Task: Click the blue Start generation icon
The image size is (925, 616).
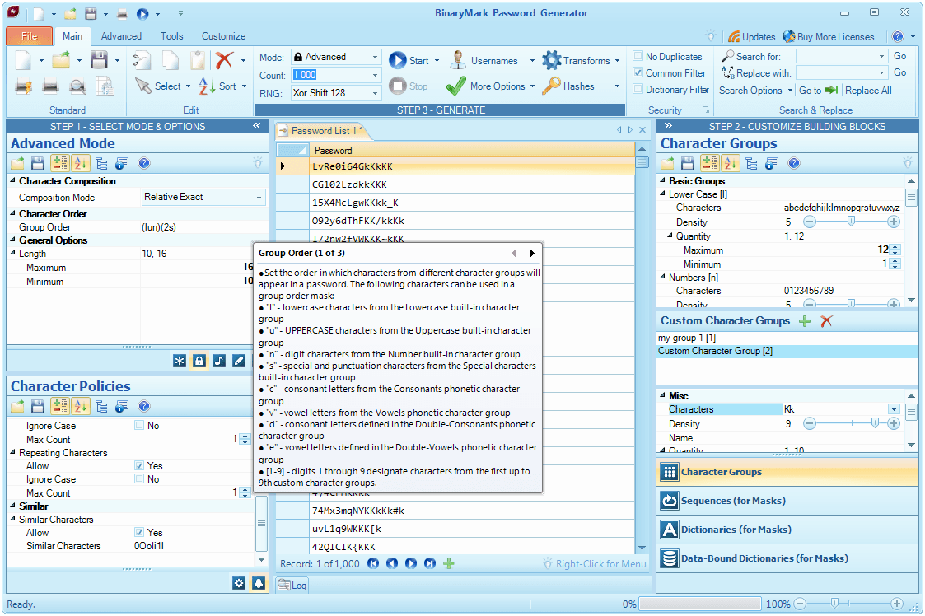Action: pyautogui.click(x=398, y=59)
